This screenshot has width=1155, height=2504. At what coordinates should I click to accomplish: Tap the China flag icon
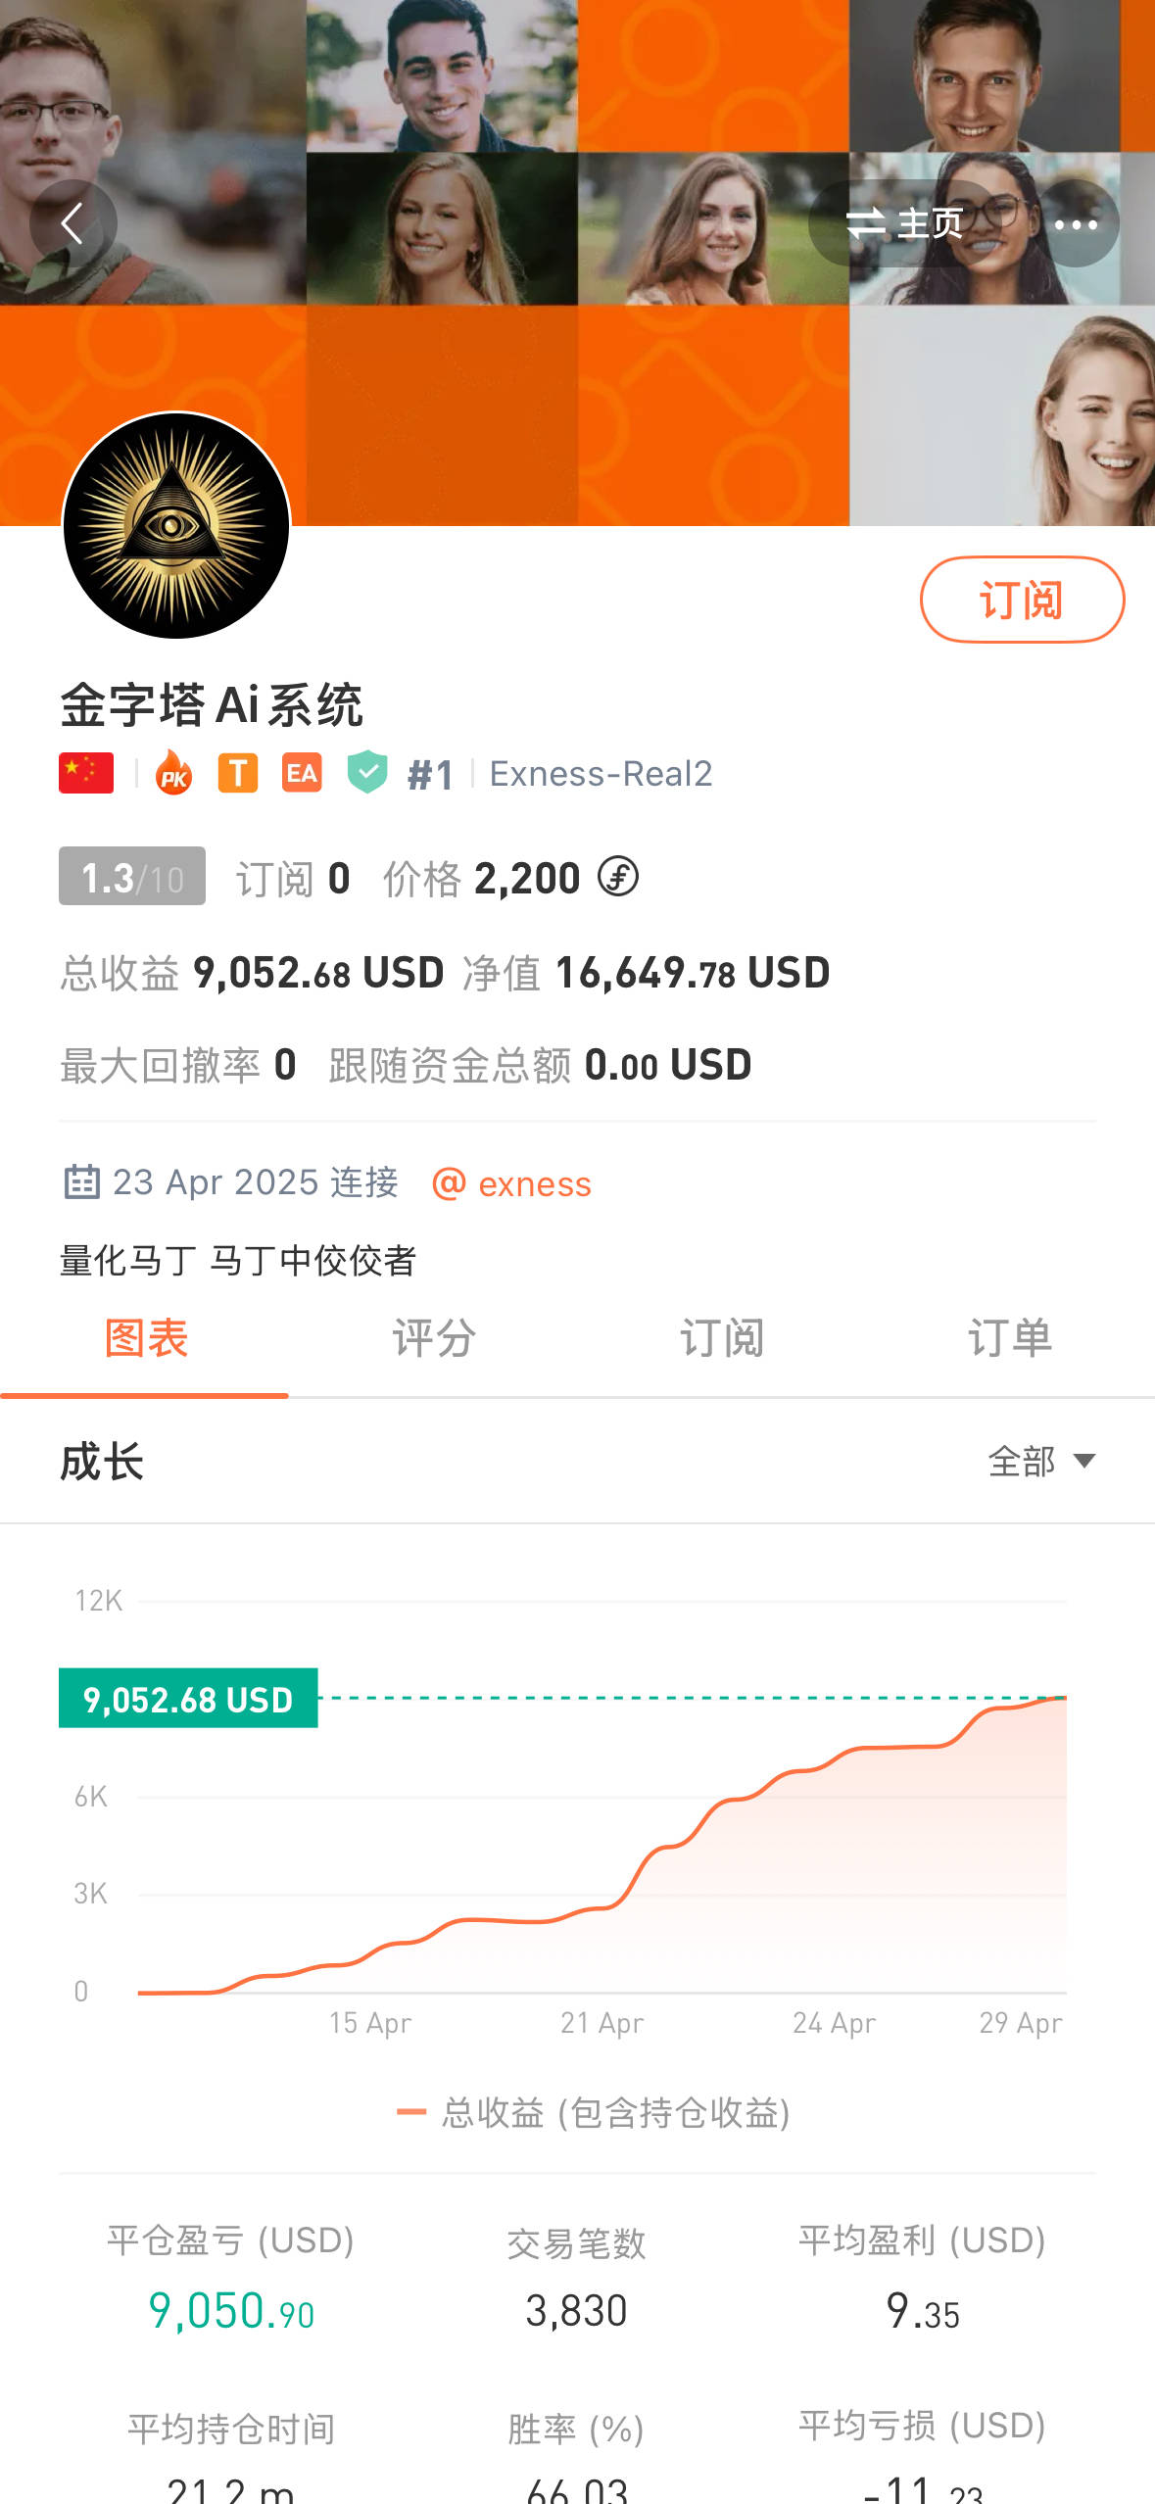point(86,773)
